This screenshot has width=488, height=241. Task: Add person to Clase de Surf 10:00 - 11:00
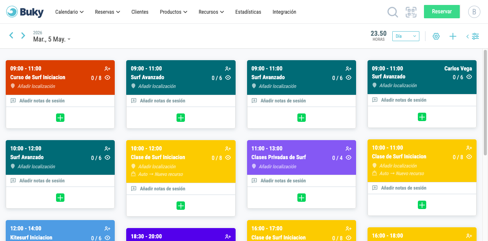[x=469, y=148]
